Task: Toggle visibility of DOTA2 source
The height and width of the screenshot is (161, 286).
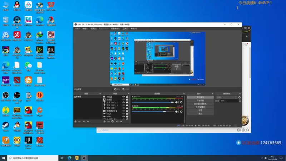Action: point(124,117)
